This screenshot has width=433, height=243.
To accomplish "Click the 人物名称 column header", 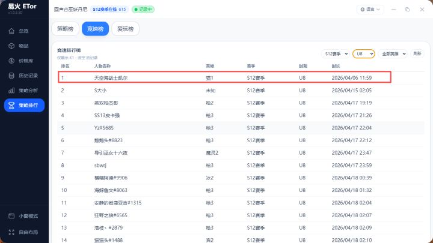I will coord(102,66).
